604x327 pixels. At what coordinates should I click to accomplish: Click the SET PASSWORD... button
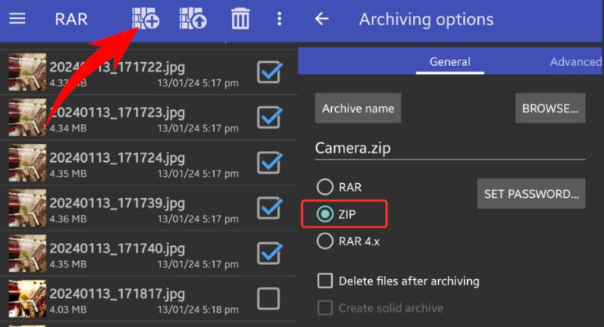click(531, 193)
